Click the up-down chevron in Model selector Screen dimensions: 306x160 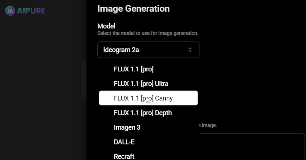click(190, 50)
